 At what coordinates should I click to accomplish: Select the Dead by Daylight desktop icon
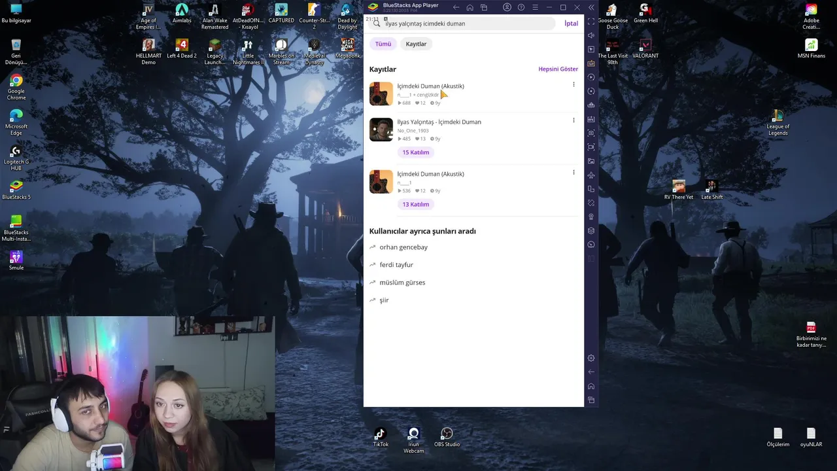coord(347,16)
